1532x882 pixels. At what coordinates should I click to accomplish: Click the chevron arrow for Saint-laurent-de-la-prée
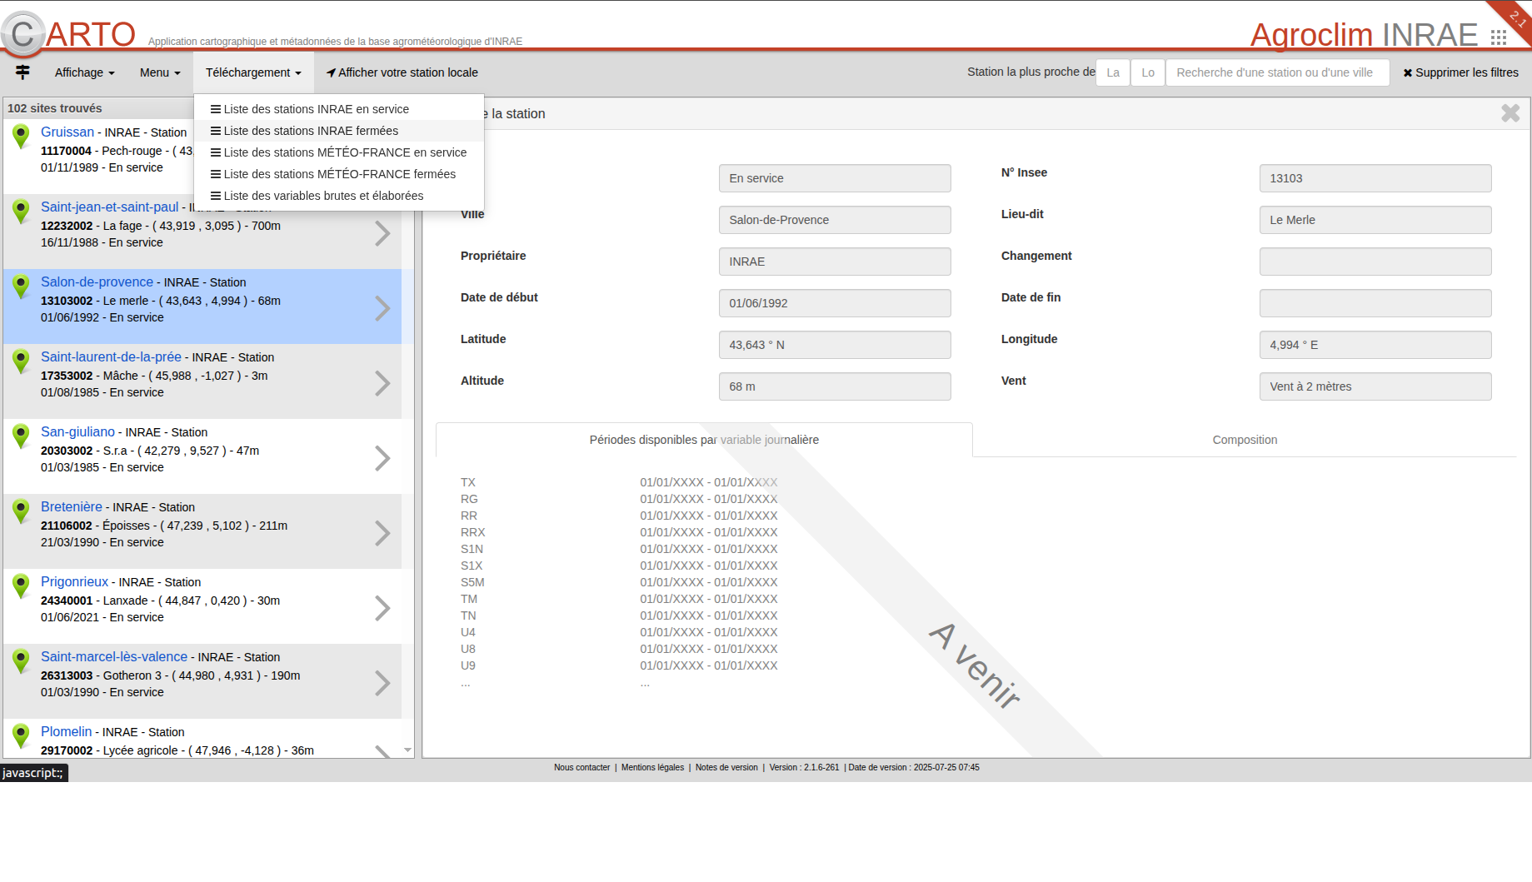tap(382, 383)
